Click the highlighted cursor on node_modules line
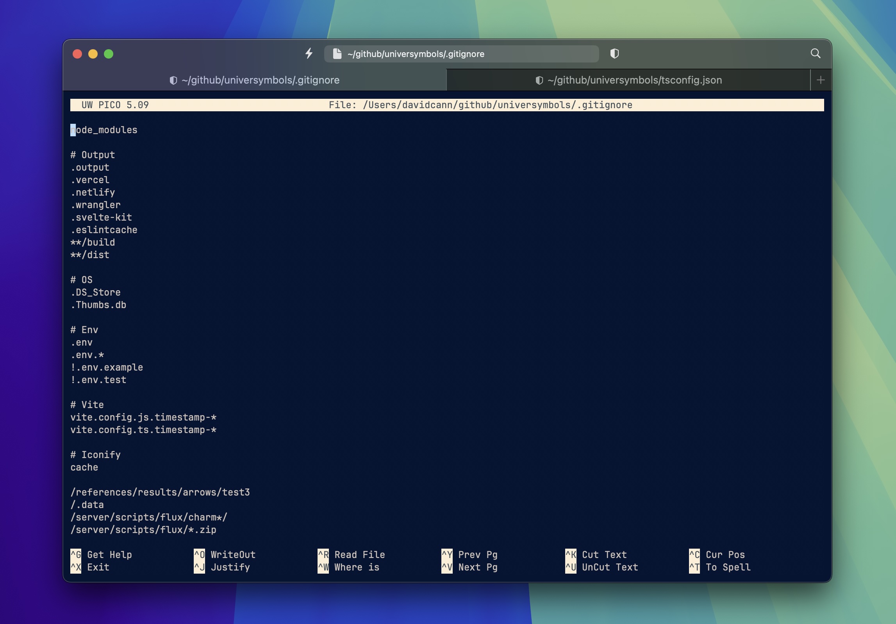Screen dimensions: 896x624 [x=73, y=130]
